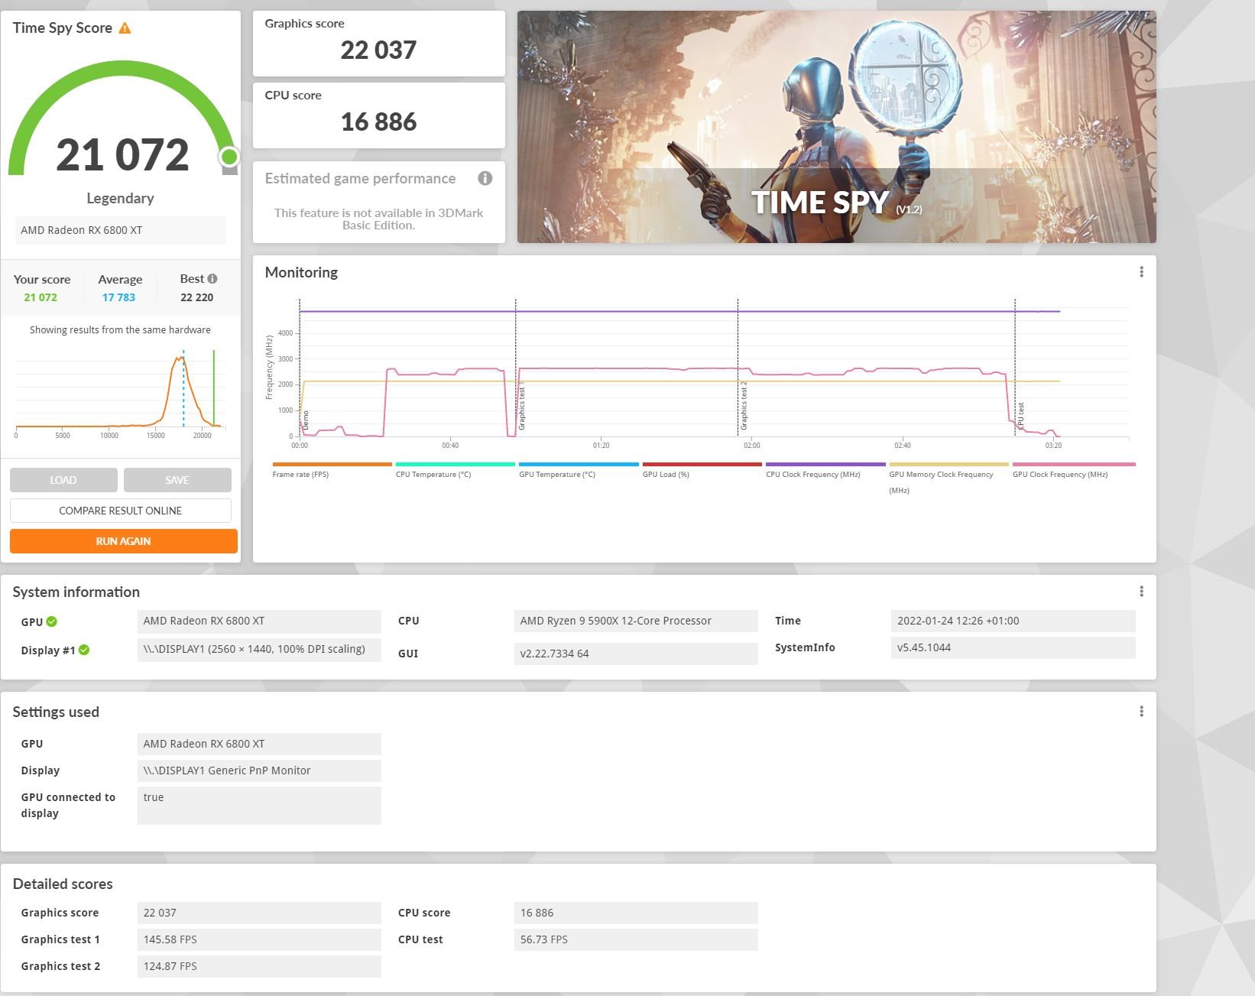Click Your score value 21 072
The image size is (1255, 996).
41,297
